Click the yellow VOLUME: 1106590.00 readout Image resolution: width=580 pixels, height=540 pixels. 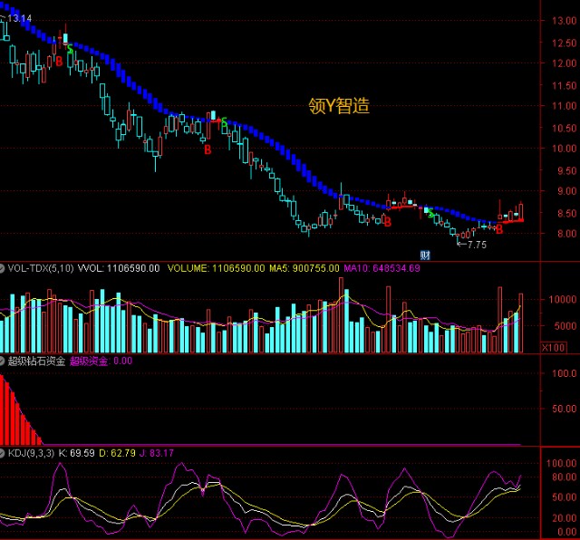(x=216, y=268)
